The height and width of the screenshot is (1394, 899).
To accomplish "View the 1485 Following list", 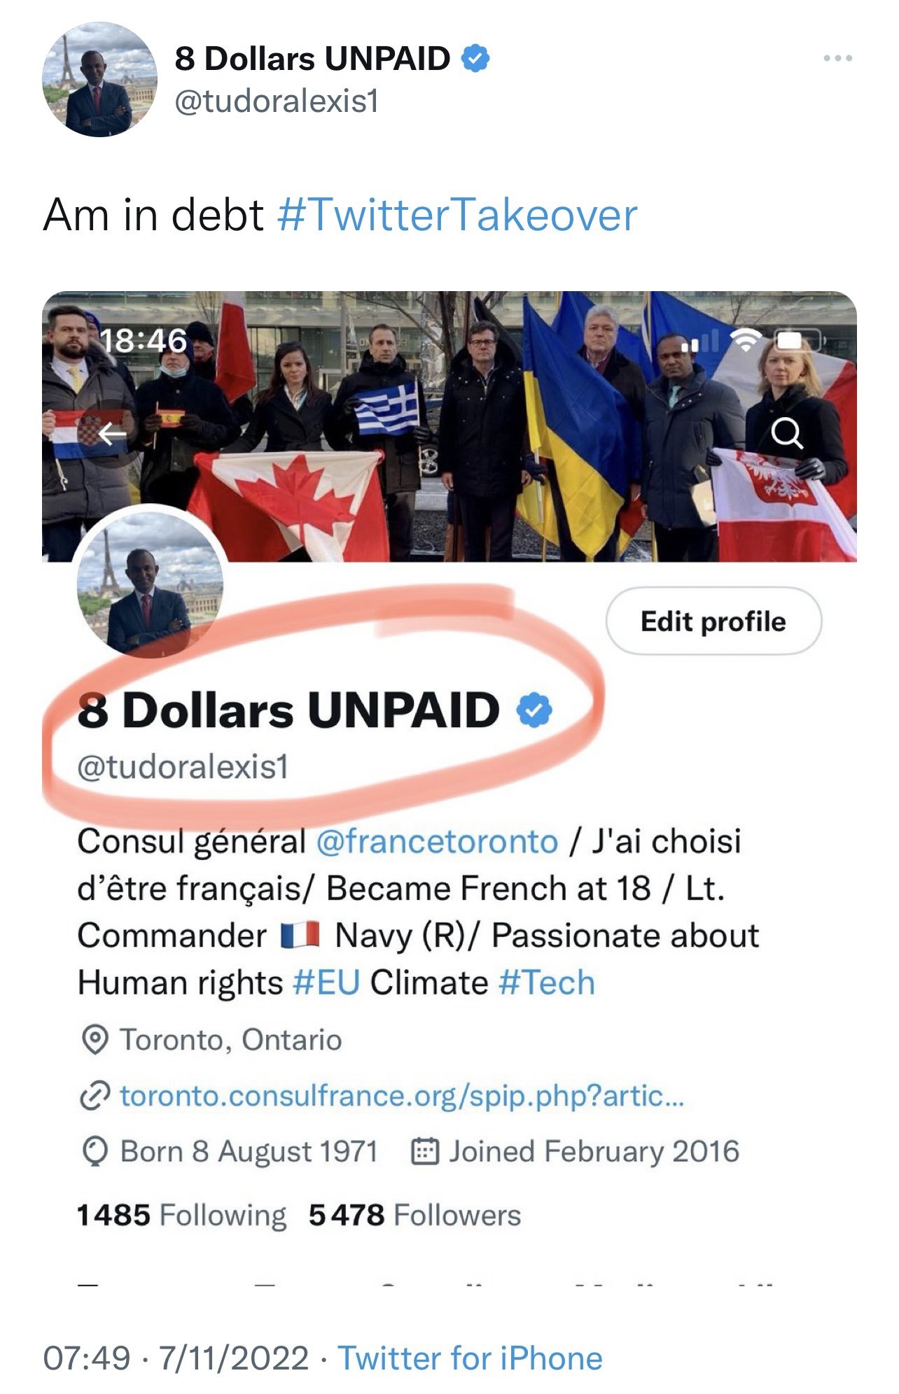I will [181, 1216].
